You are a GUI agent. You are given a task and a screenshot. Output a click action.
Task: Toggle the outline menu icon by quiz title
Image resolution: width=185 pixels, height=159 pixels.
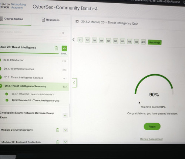pos(77,21)
